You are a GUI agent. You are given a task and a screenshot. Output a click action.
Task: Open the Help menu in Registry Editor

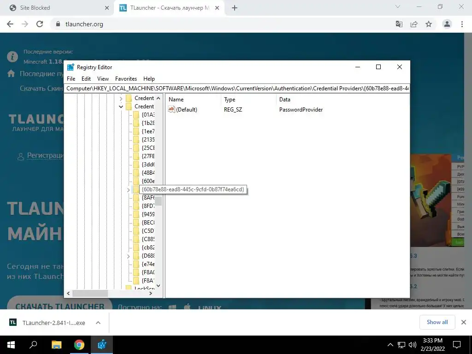(x=149, y=78)
